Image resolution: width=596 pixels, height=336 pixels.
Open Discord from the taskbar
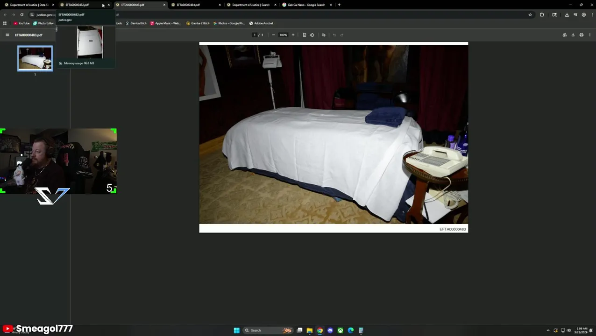pyautogui.click(x=330, y=330)
